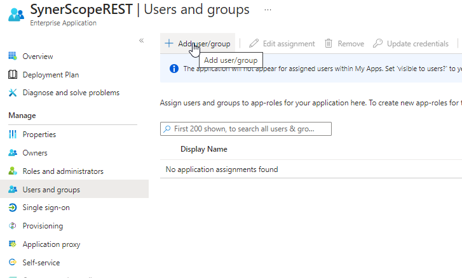Click the Roles and administrators icon
The width and height of the screenshot is (462, 278).
click(13, 171)
